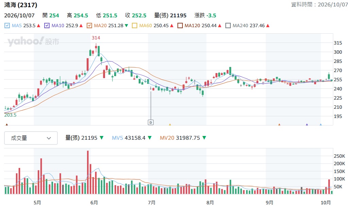This screenshot has width=348, height=206.
Task: Open the 成交量 indicator dropdown
Action: pyautogui.click(x=31, y=138)
